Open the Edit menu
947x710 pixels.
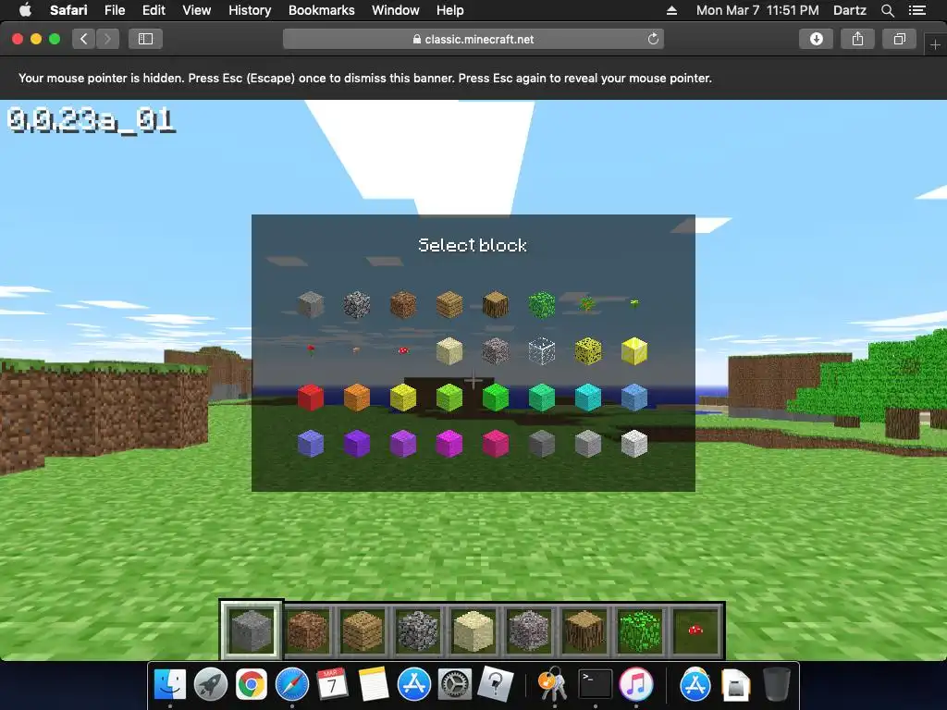tap(154, 10)
